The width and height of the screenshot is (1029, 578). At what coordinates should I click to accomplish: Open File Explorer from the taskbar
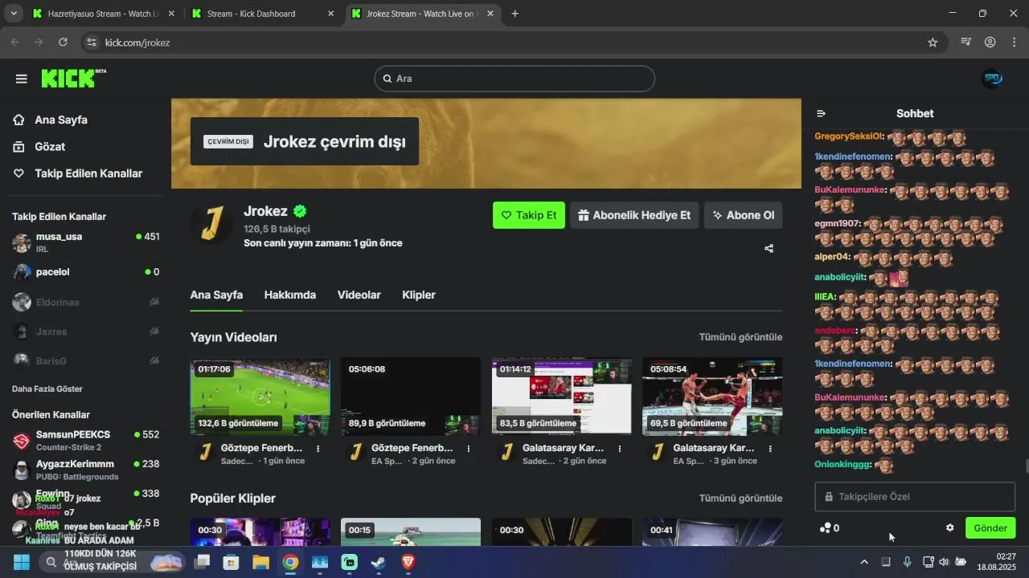coord(260,562)
